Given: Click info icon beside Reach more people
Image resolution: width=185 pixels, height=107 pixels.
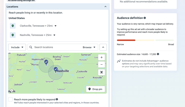Looking at the screenshot, I should point(57,99).
